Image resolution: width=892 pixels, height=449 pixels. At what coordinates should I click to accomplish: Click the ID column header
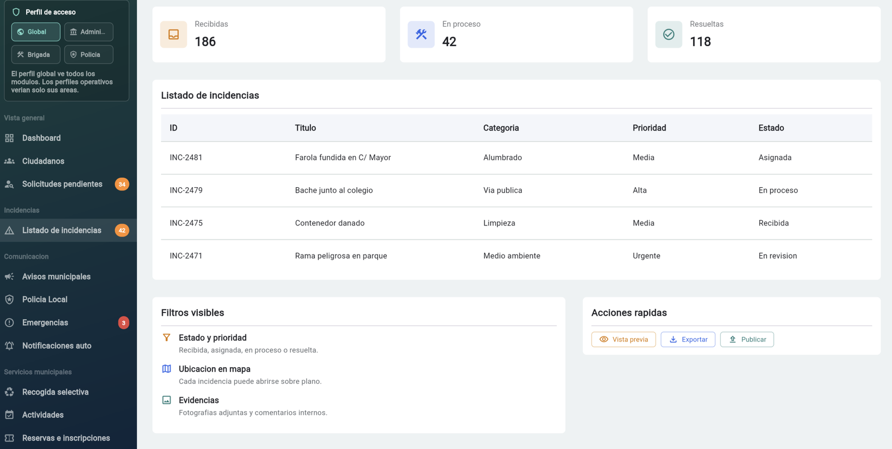pyautogui.click(x=173, y=128)
